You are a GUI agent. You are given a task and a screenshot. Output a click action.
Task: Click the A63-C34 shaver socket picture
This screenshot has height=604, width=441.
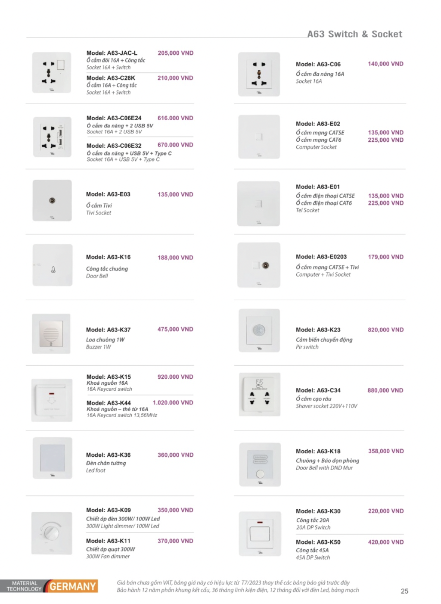click(x=259, y=394)
